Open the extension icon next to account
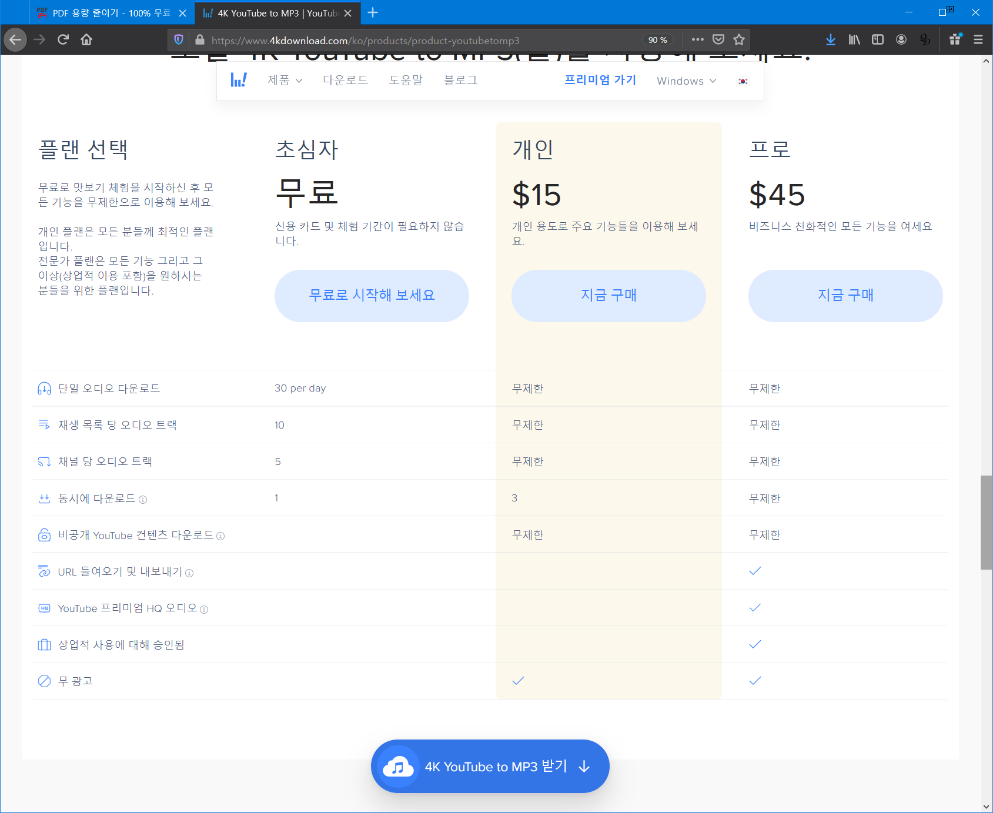Screen dimensions: 993x813 pos(925,39)
